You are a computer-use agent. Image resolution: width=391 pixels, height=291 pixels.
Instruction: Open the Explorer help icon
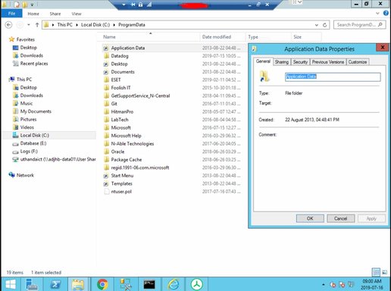386,13
